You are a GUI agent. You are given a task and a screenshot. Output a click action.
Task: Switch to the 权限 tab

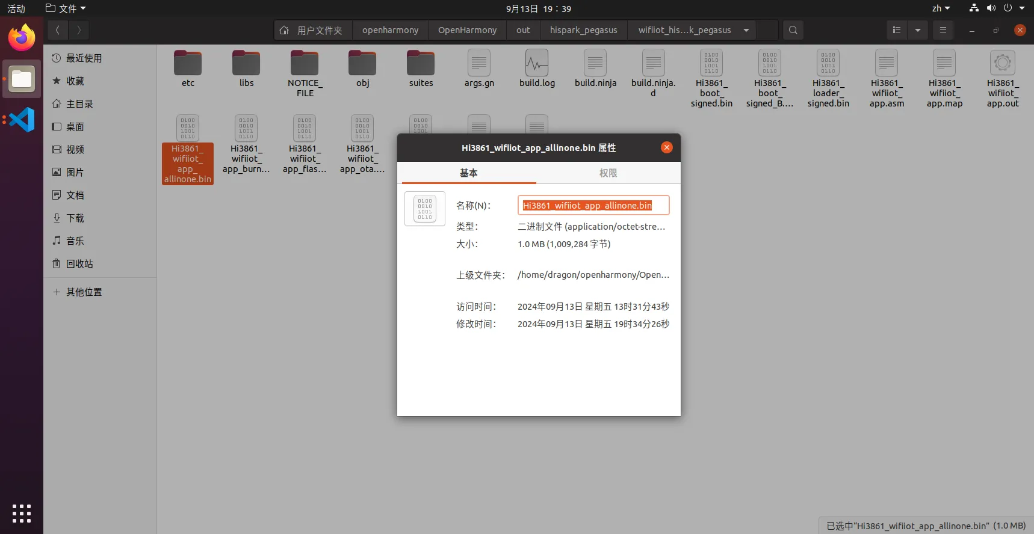tap(608, 173)
